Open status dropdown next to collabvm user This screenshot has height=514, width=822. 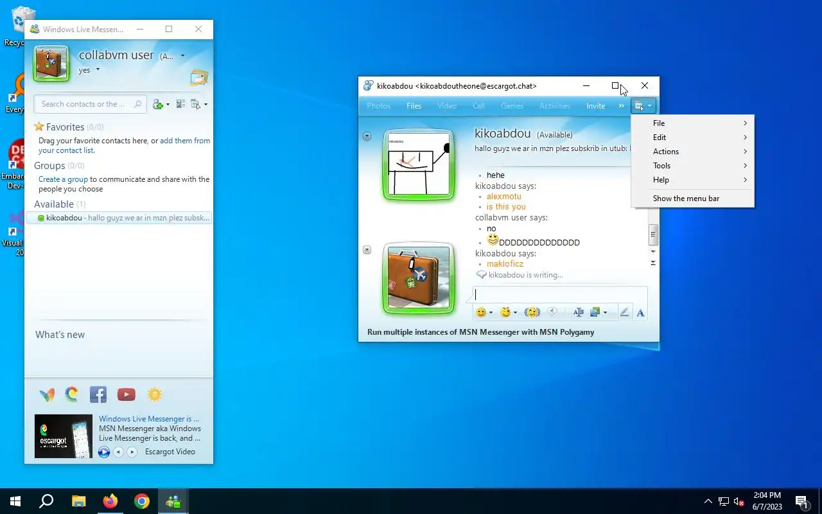coord(182,56)
